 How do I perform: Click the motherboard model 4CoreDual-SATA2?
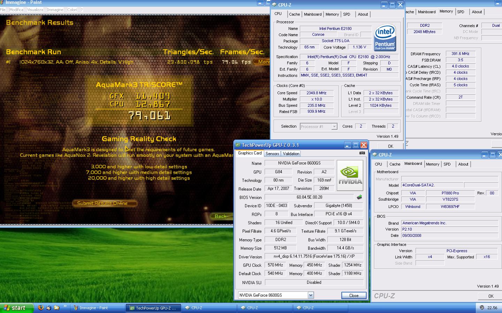click(432, 185)
